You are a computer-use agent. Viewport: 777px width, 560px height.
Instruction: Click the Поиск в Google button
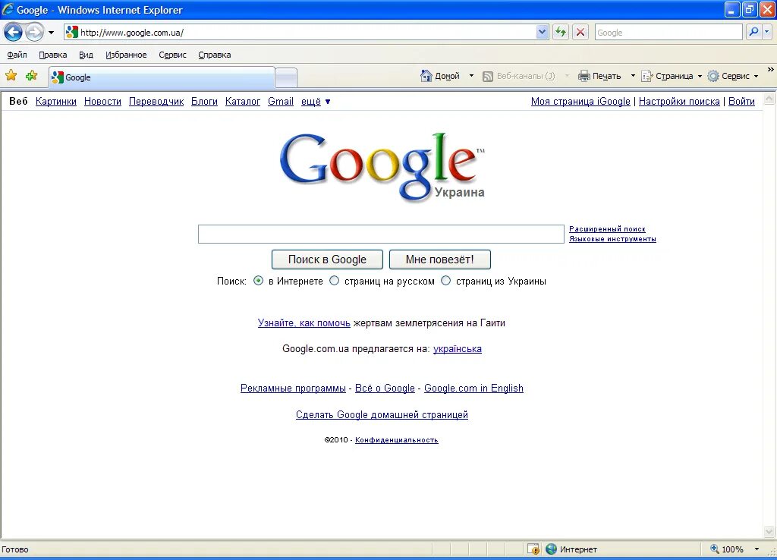327,260
